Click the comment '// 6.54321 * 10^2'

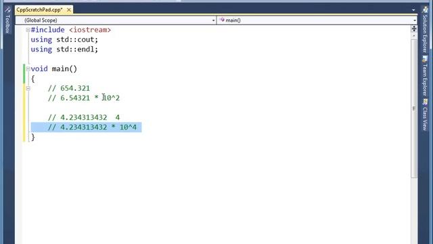tap(84, 98)
